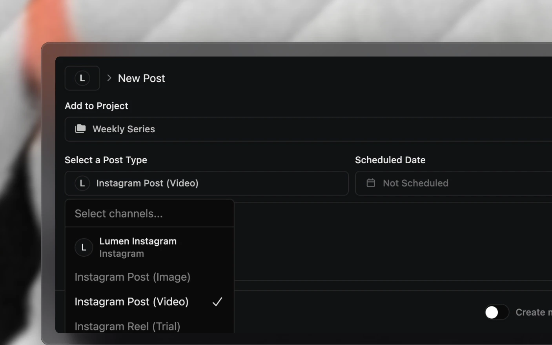The width and height of the screenshot is (552, 345).
Task: Click the Add to Project label
Action: pyautogui.click(x=97, y=106)
